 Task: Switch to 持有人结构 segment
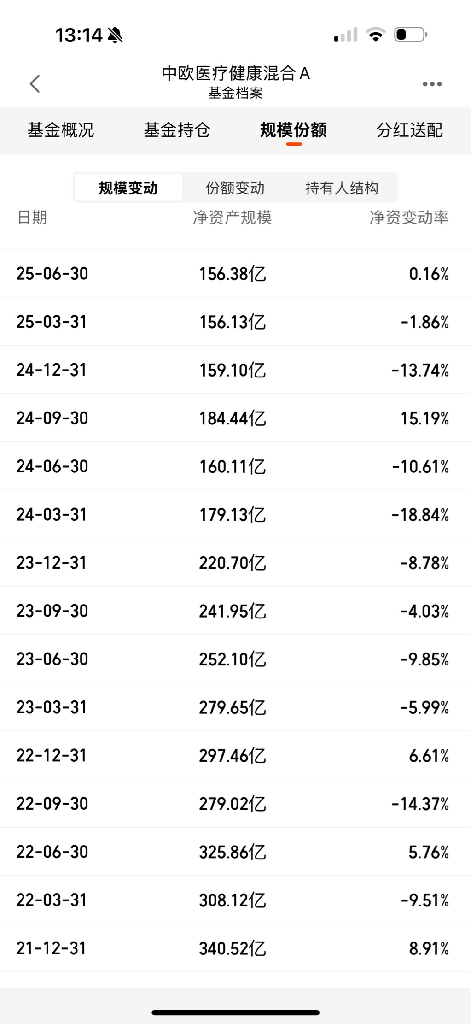tap(342, 188)
